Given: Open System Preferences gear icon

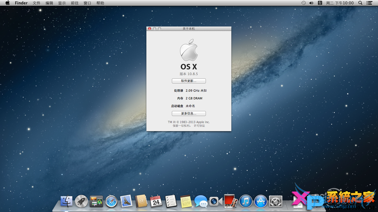Looking at the screenshot, I should point(276,201).
